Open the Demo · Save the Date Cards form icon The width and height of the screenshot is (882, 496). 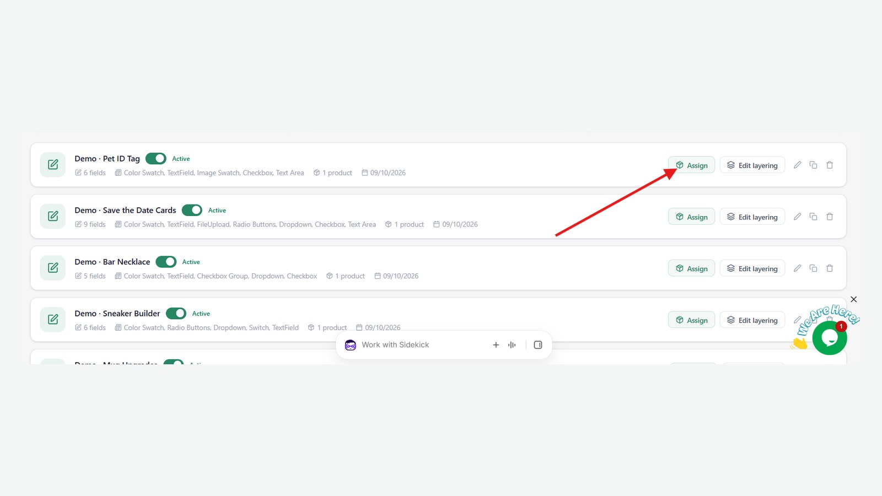click(53, 216)
